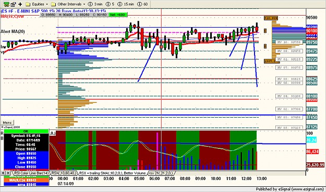Click the 13:00 time axis label
This screenshot has height=192, width=326.
click(x=261, y=178)
